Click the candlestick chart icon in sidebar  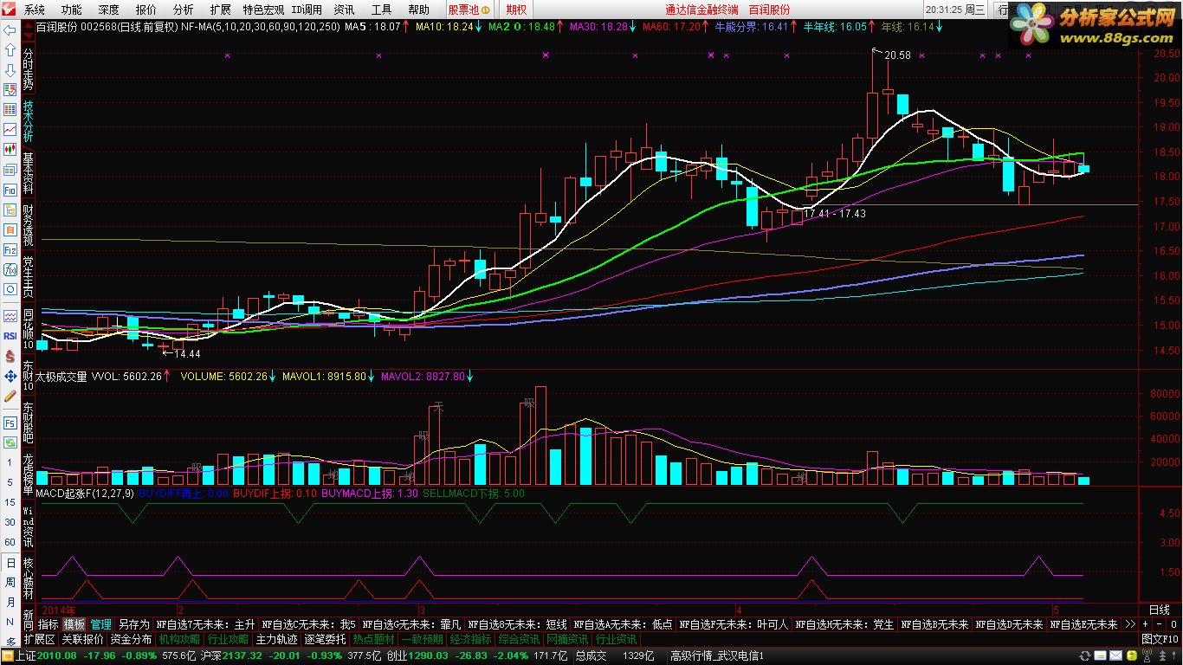[x=10, y=149]
